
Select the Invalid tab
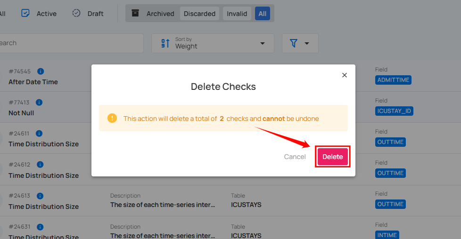237,14
